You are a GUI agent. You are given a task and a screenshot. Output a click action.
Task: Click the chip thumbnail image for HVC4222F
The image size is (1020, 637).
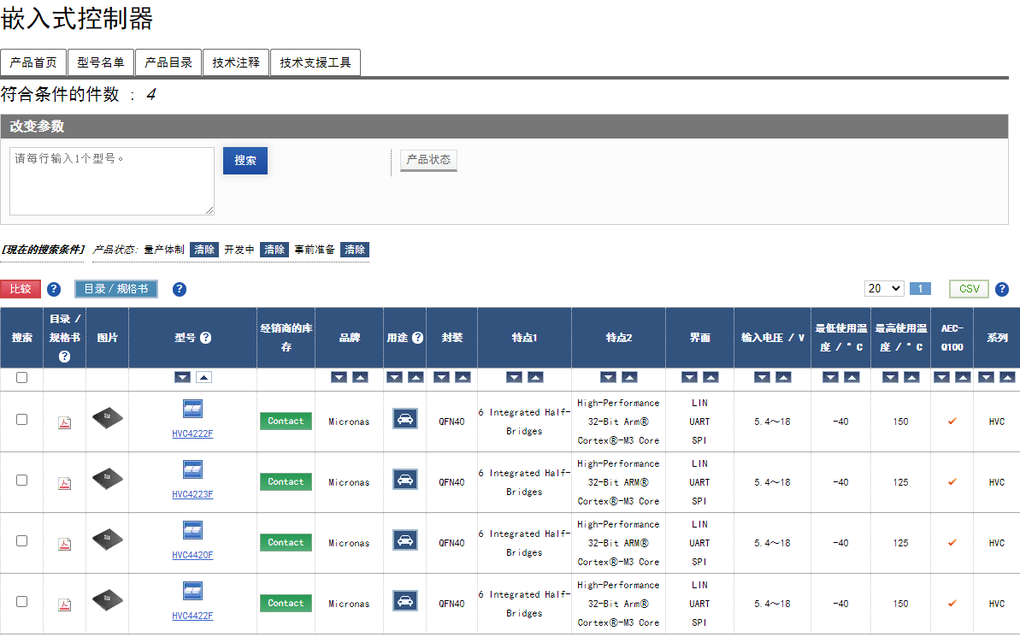(108, 418)
